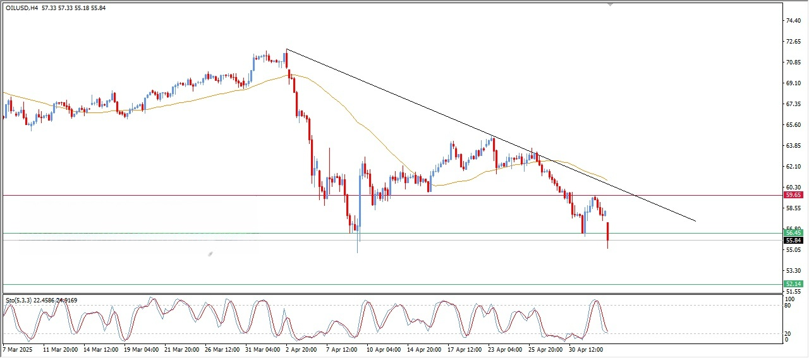The width and height of the screenshot is (809, 358).
Task: Click the red 59.65 price level tag
Action: 793,196
